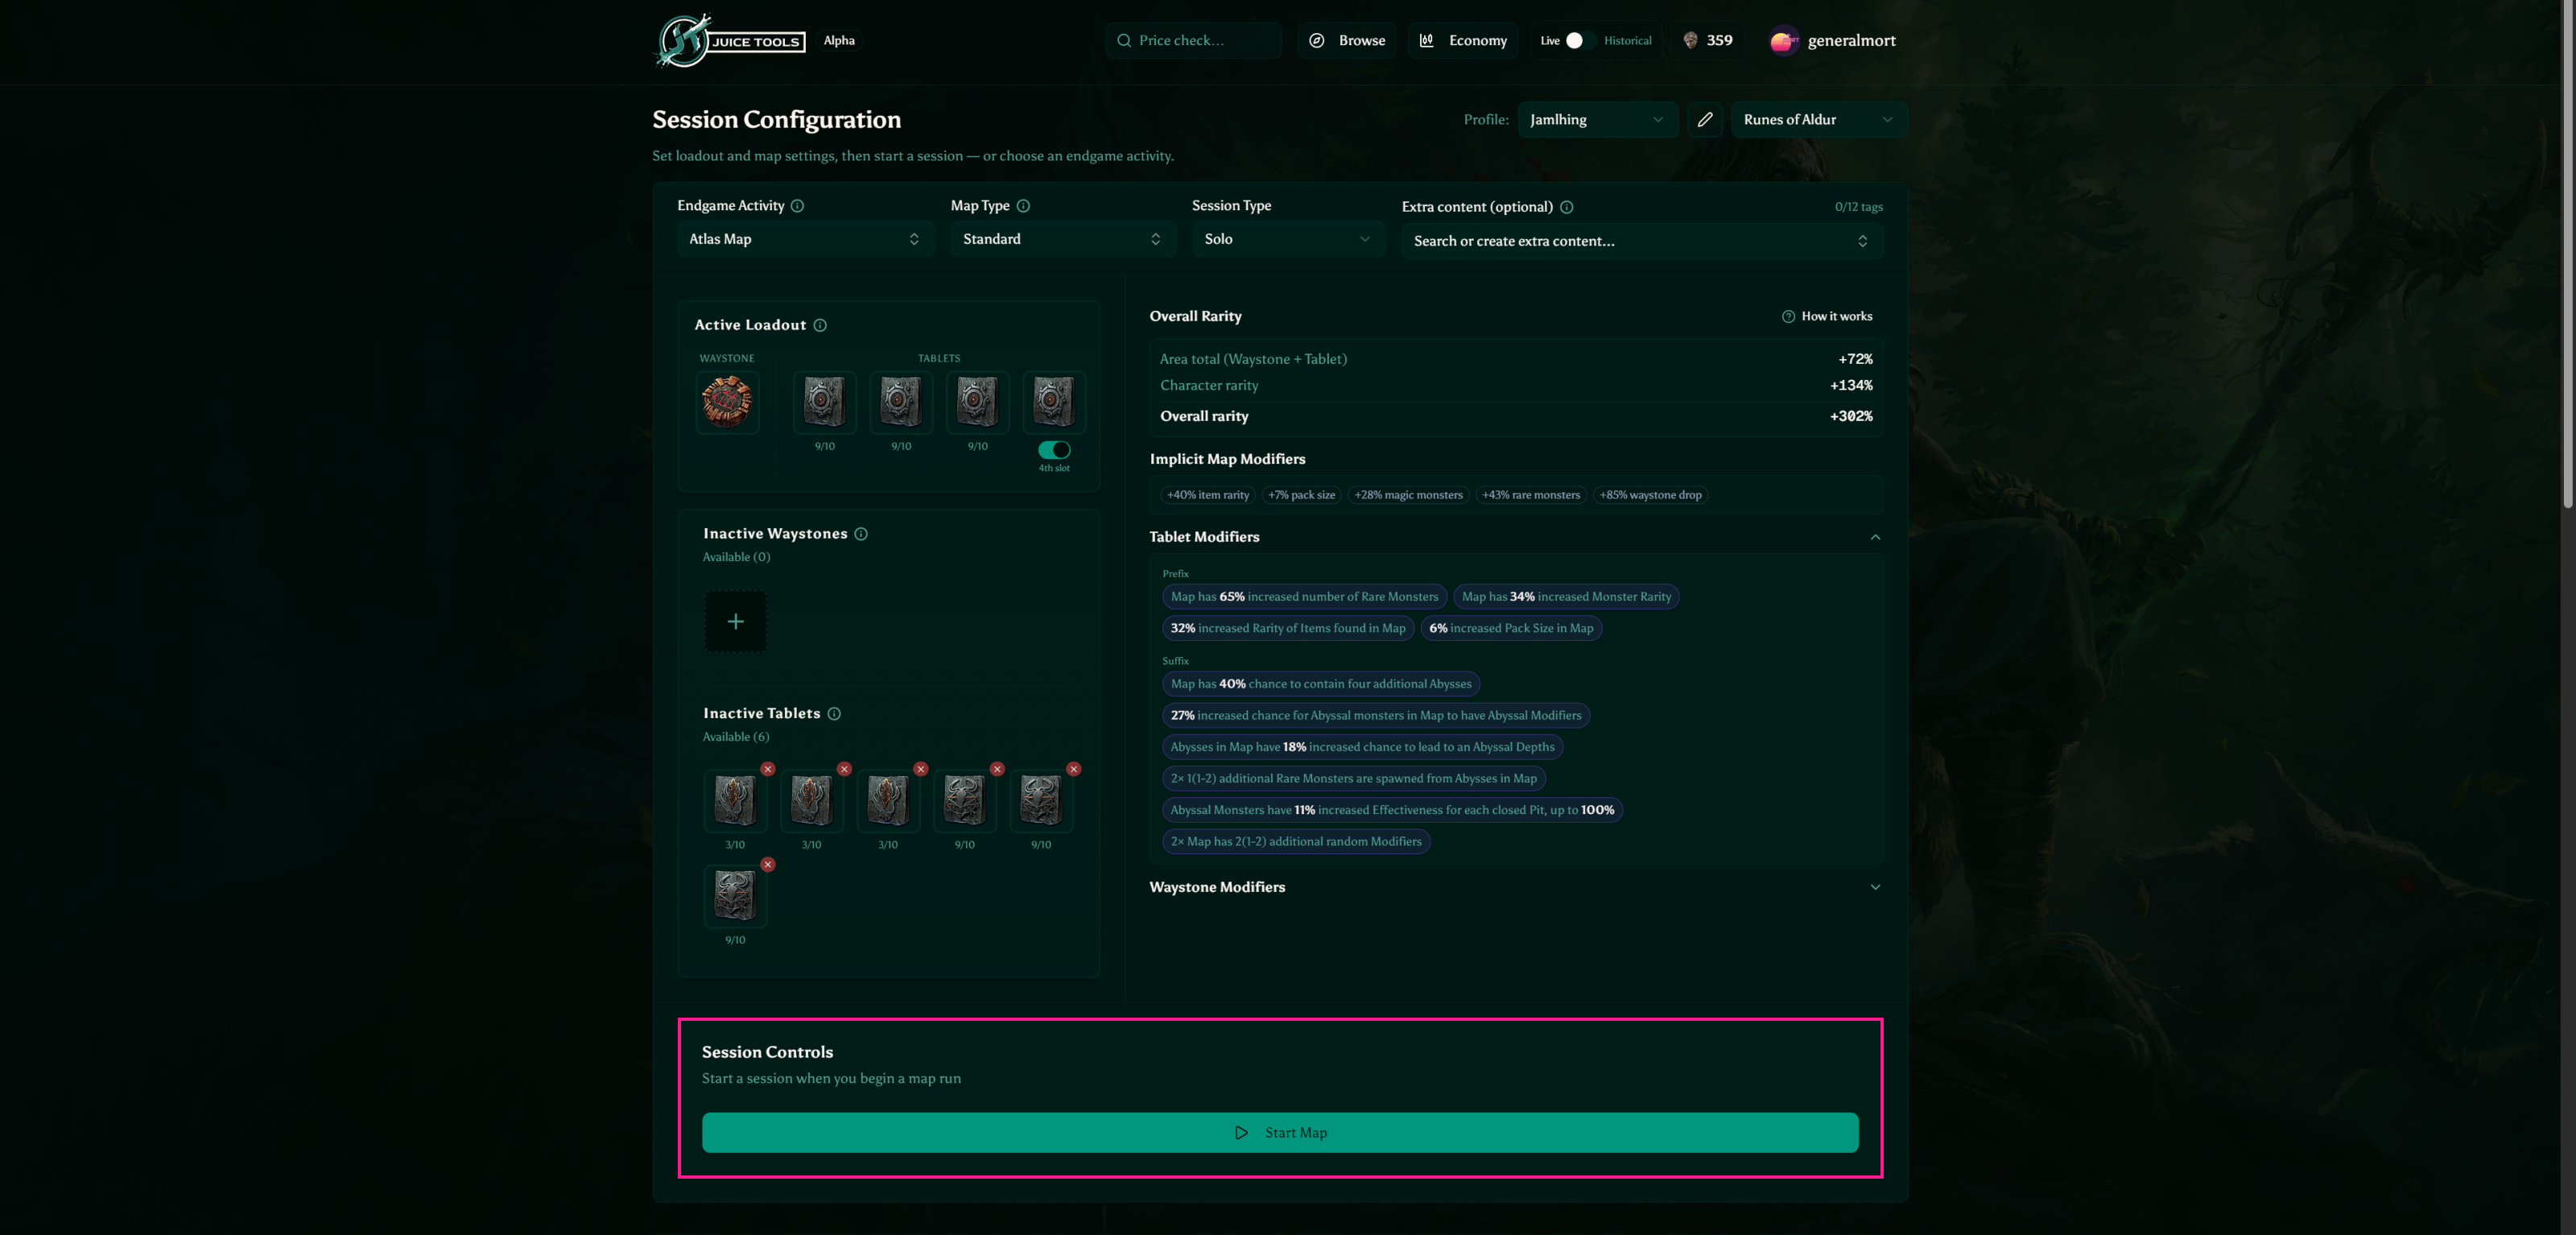
Task: Open the Map Type Standard dropdown
Action: coord(1062,239)
